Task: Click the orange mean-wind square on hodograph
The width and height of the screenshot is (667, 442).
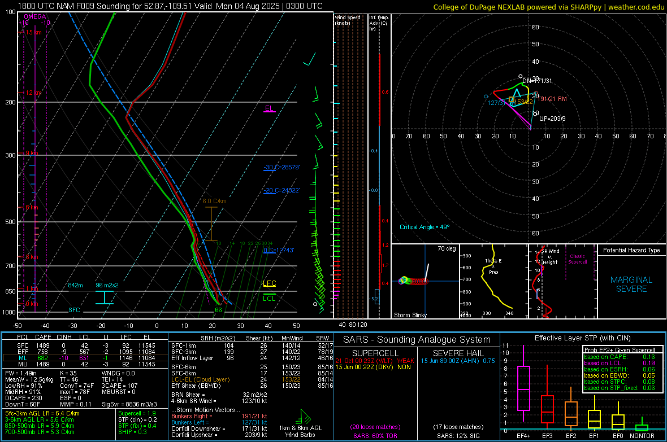Action: (512, 100)
